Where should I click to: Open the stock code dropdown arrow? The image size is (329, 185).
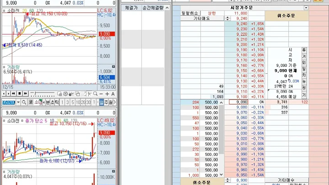point(18,103)
